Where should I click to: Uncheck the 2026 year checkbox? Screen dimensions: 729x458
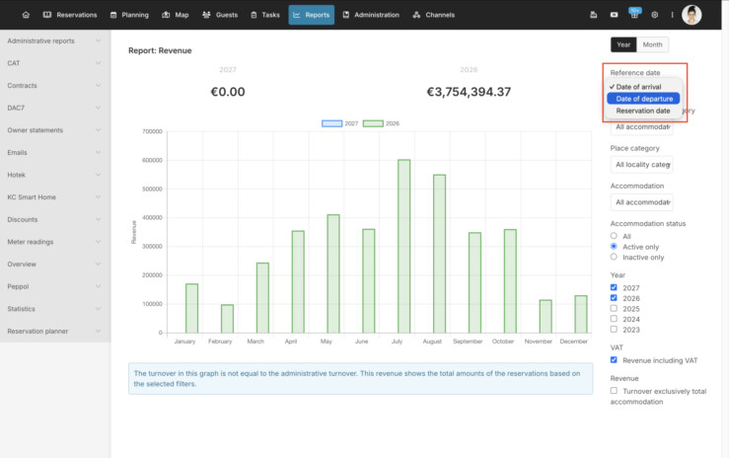click(614, 297)
